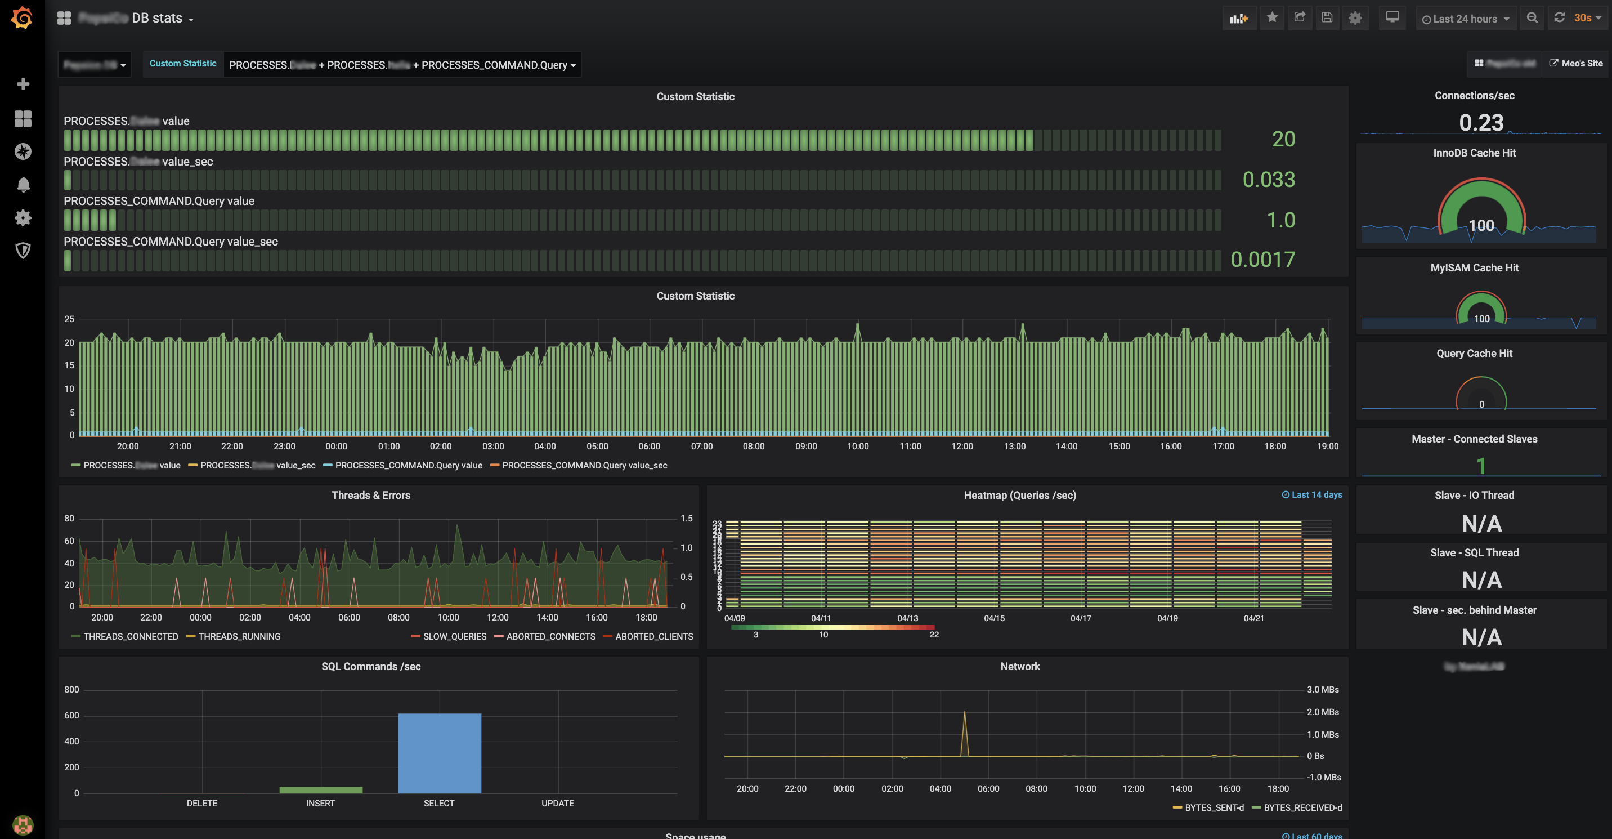
Task: Click the Grafana home dashboard icon
Action: coord(23,18)
